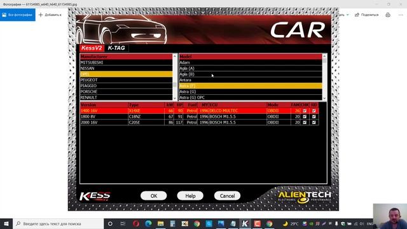Select the 2000 16V version row
The width and height of the screenshot is (407, 229).
coord(199,122)
